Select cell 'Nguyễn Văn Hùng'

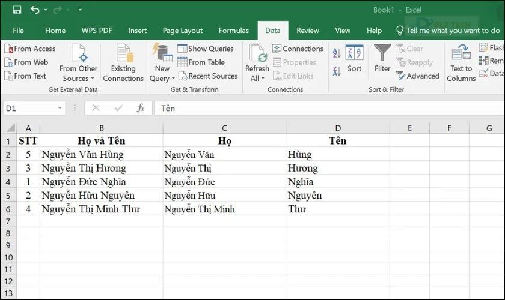coord(102,155)
